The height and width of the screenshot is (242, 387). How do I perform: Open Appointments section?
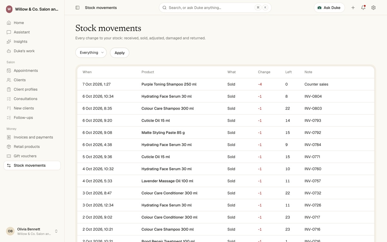click(32, 71)
